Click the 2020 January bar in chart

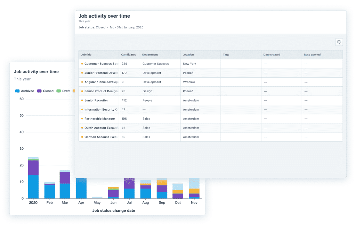point(33,179)
